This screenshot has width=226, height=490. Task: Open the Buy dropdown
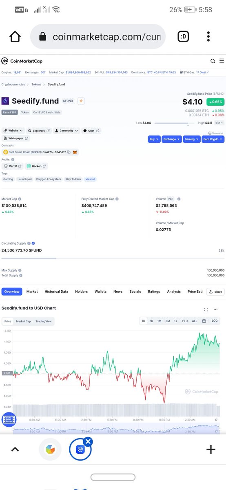click(x=154, y=139)
